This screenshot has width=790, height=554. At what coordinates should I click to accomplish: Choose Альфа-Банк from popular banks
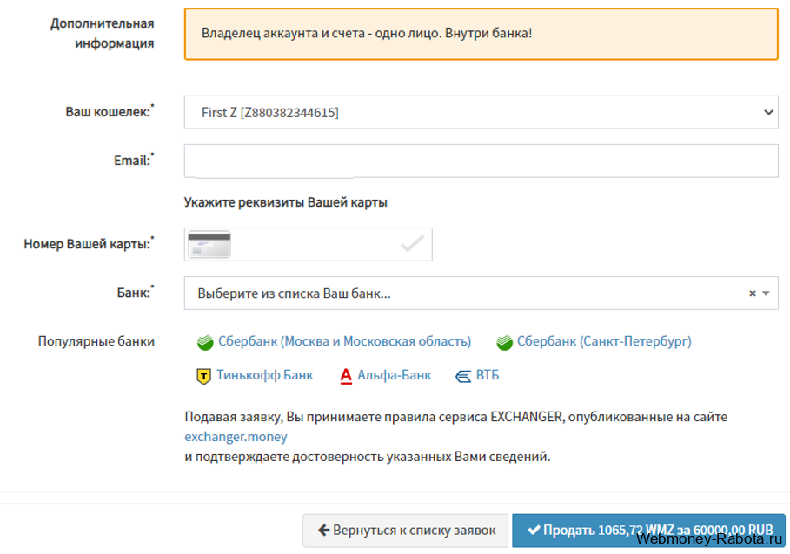[x=394, y=375]
